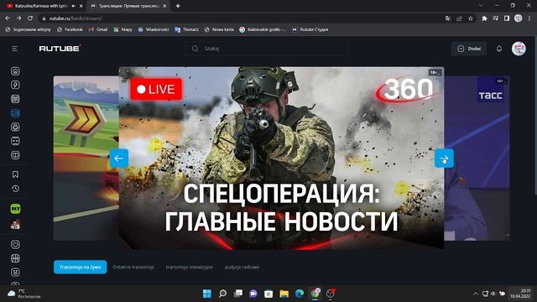537x302 pixels.
Task: Select the transmisje telewizyjne tab
Action: pyautogui.click(x=189, y=267)
